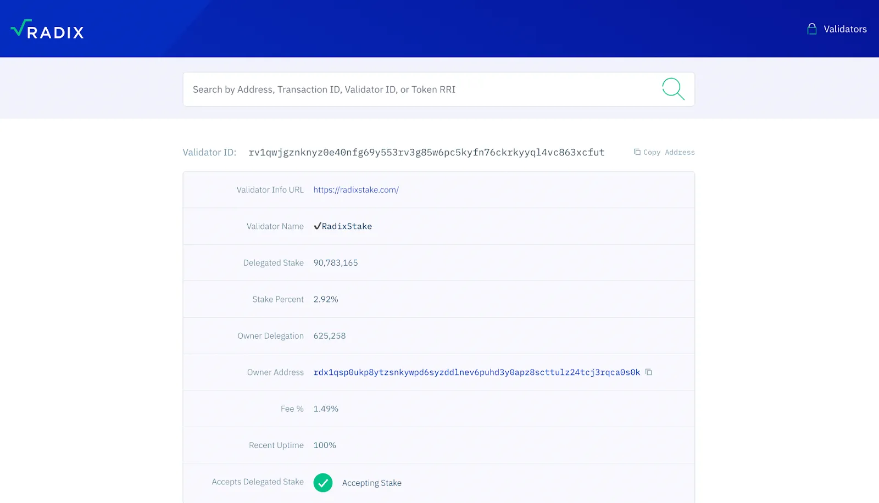879x503 pixels.
Task: Copy the owner address with the copy icon
Action: point(649,372)
